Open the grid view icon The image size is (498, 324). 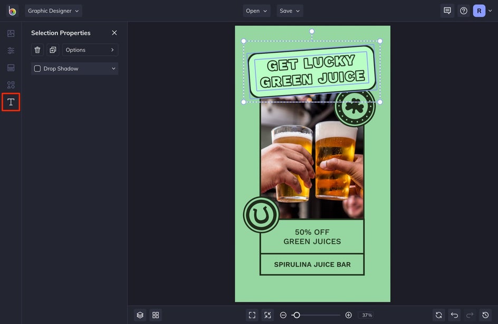pyautogui.click(x=156, y=315)
